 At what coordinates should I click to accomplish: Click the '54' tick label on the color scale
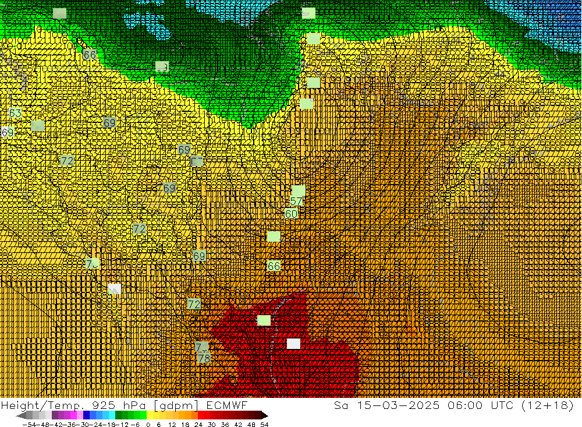(264, 425)
